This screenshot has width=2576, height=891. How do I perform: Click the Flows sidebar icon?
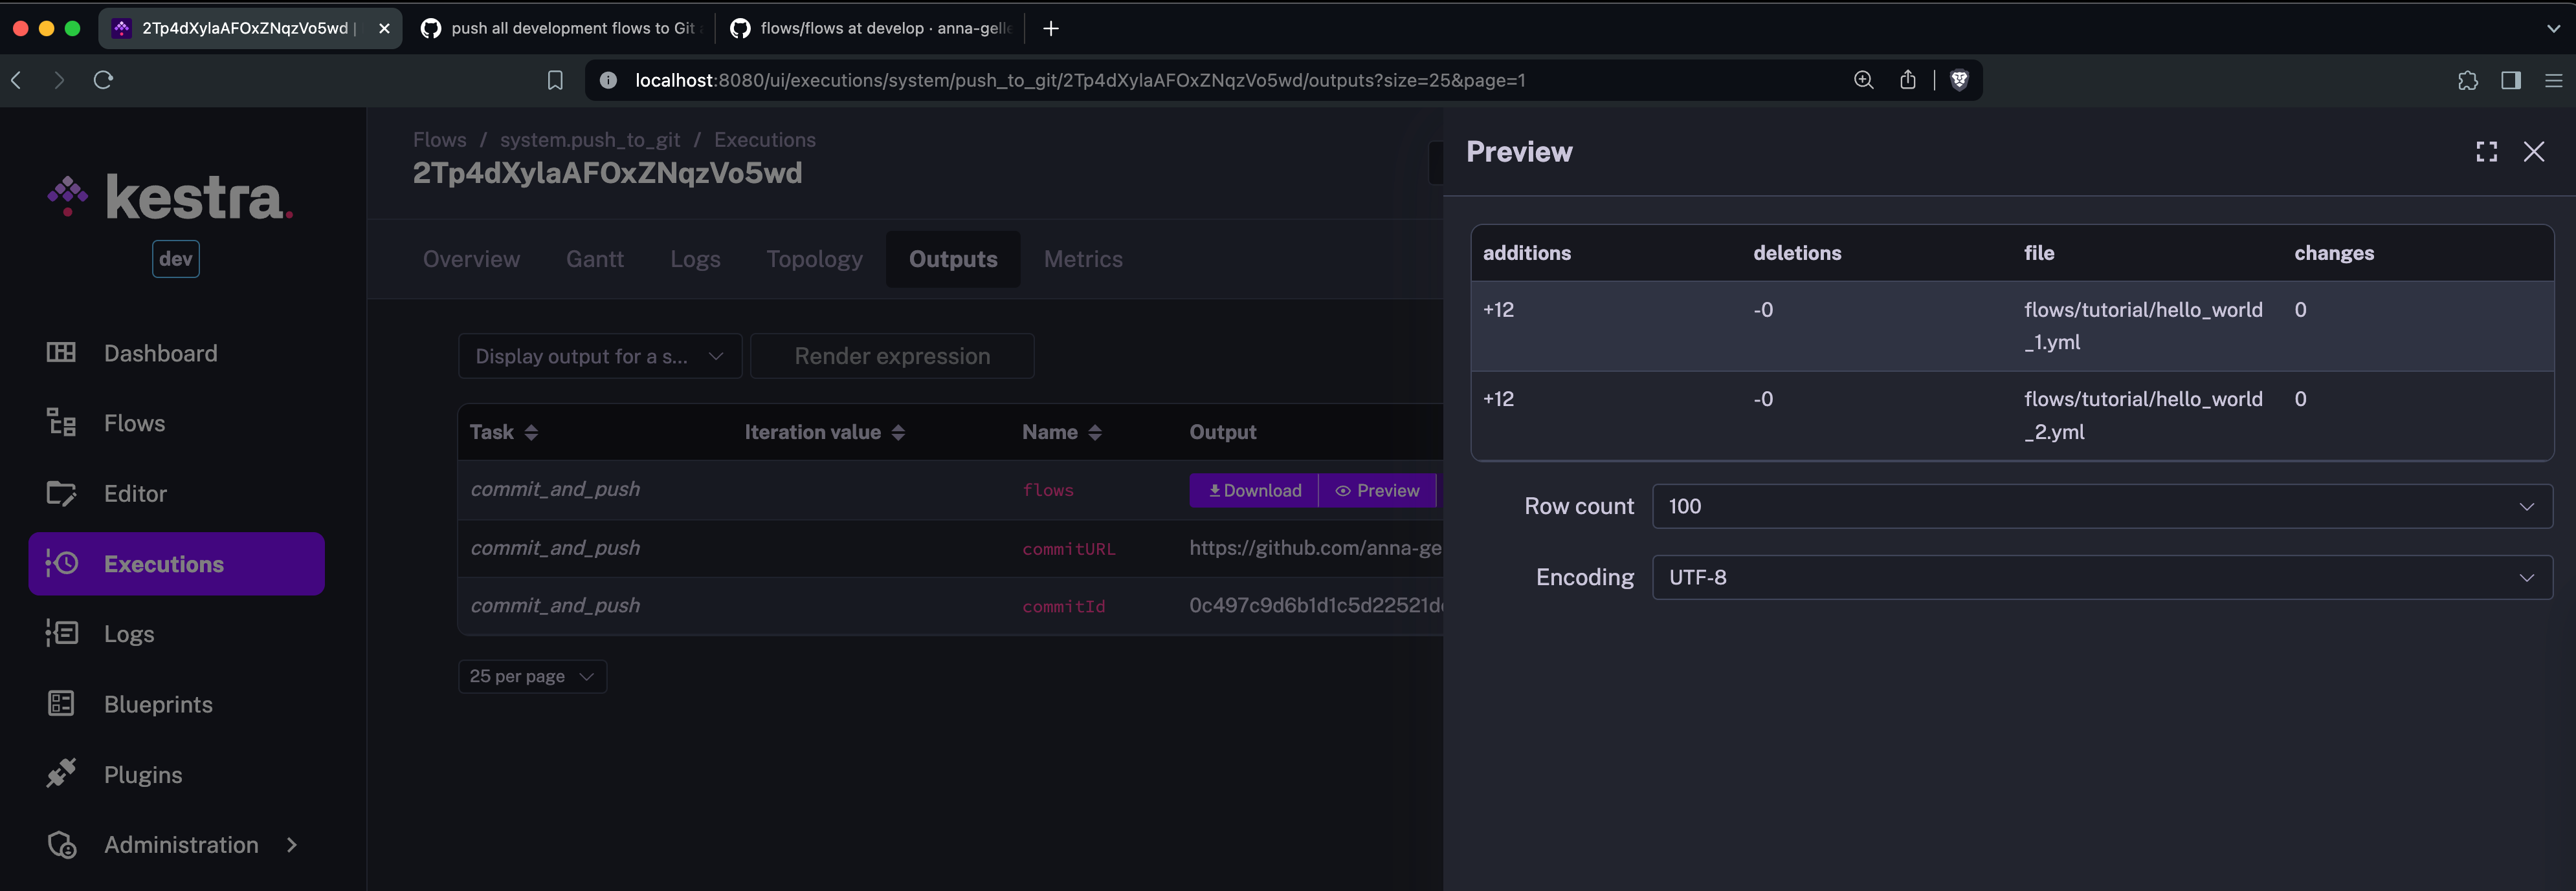point(61,422)
